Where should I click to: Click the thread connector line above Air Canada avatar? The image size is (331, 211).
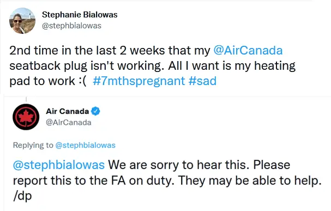[x=26, y=99]
